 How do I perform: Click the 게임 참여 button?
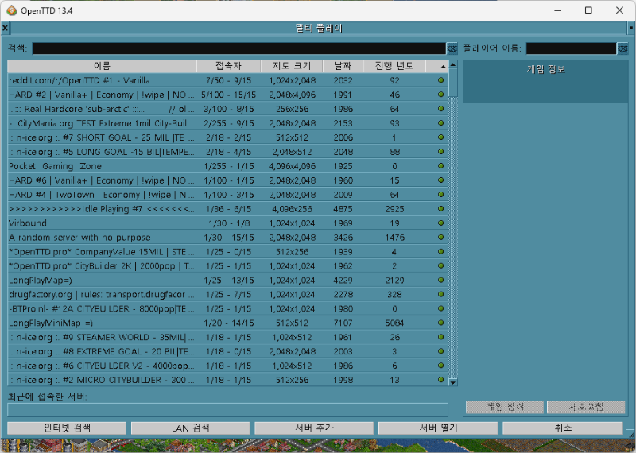[x=505, y=407]
